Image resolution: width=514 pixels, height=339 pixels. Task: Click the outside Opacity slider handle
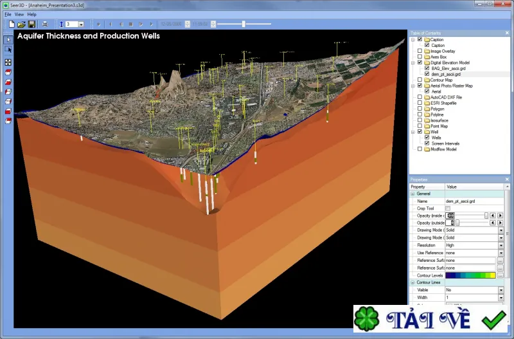457,223
